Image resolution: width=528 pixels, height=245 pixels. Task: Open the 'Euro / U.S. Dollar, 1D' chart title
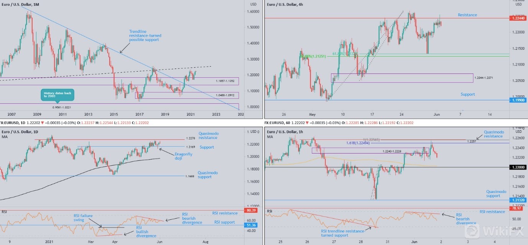[x=20, y=132]
